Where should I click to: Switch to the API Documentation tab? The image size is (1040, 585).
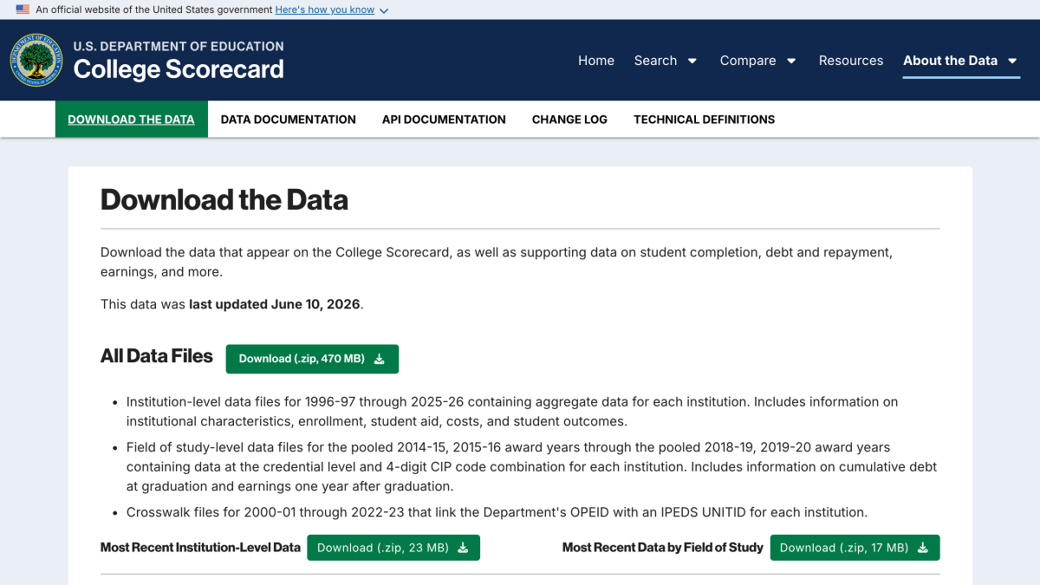click(444, 120)
